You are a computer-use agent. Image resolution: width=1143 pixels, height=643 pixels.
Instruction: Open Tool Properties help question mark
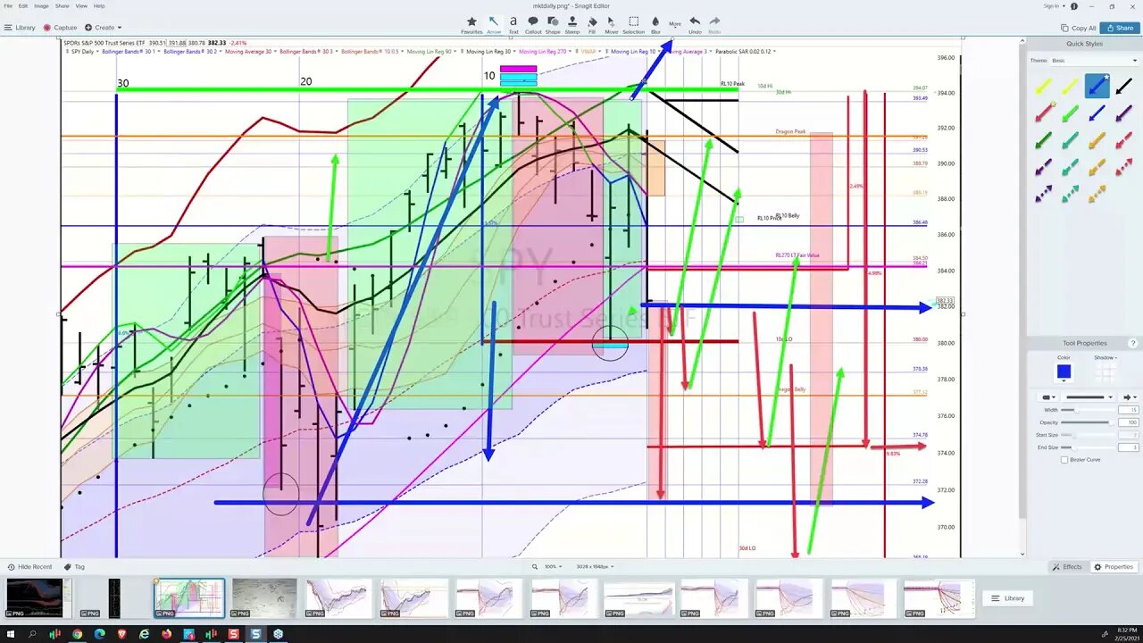(1133, 343)
